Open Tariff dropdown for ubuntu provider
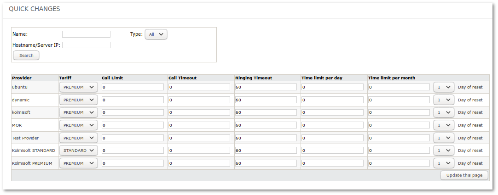This screenshot has width=498, height=195. [x=78, y=87]
